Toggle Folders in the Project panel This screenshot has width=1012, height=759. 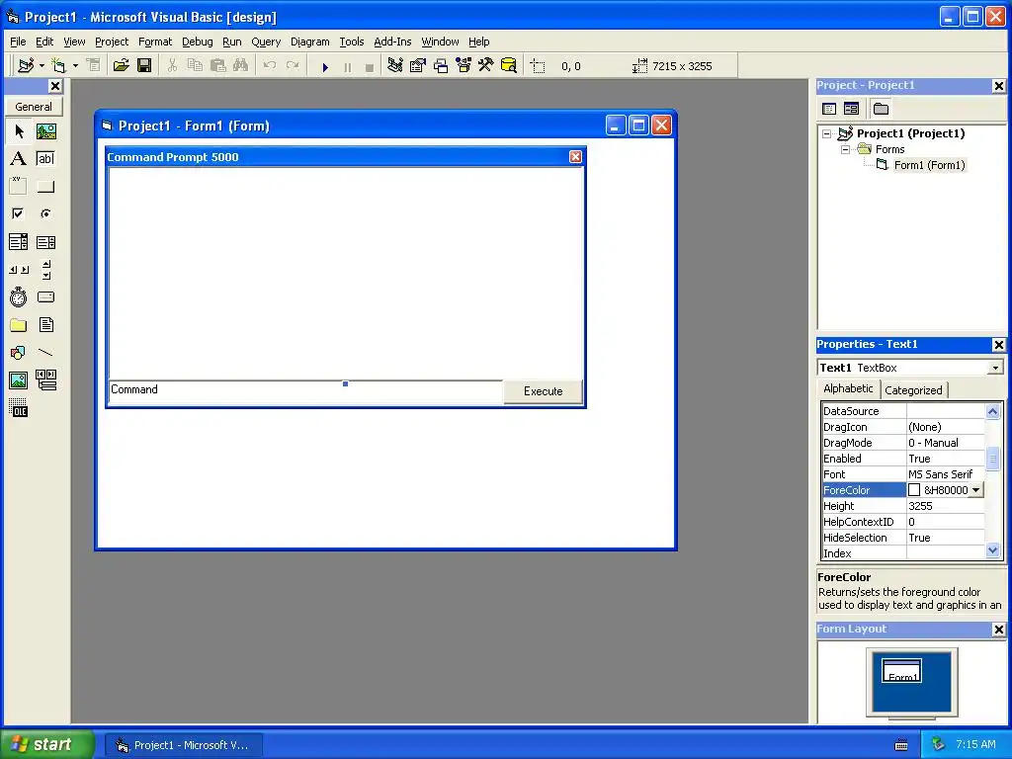point(881,109)
